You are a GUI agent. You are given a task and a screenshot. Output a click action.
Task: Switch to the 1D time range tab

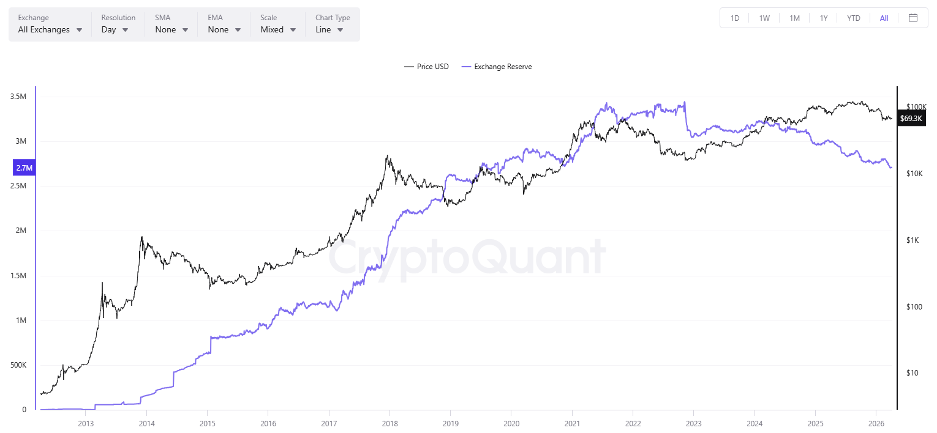(x=734, y=18)
